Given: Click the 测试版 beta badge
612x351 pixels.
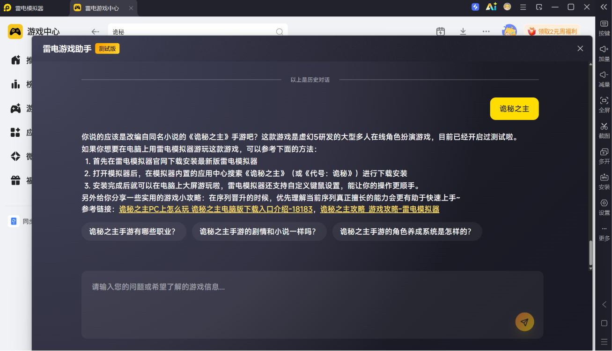Looking at the screenshot, I should click(x=107, y=48).
